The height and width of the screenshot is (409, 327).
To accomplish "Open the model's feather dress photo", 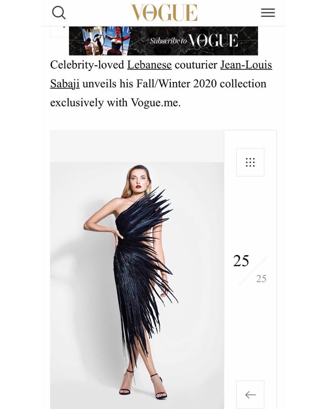I will click(137, 285).
